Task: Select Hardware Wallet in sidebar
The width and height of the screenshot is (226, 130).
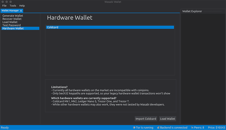Action: tap(20, 28)
